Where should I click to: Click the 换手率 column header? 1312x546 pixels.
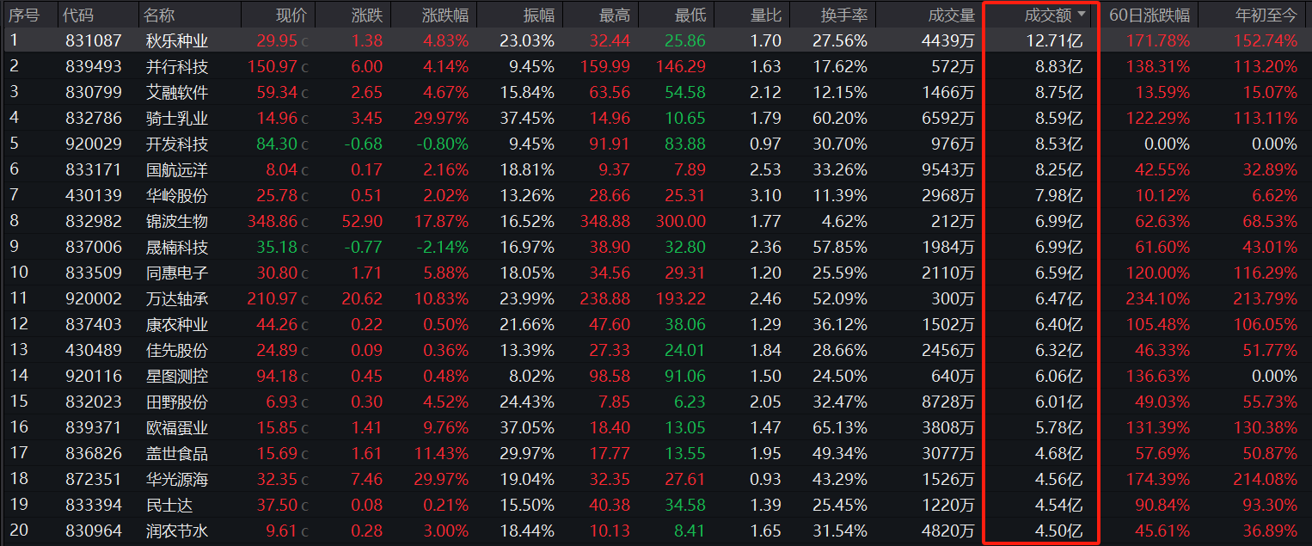click(843, 15)
